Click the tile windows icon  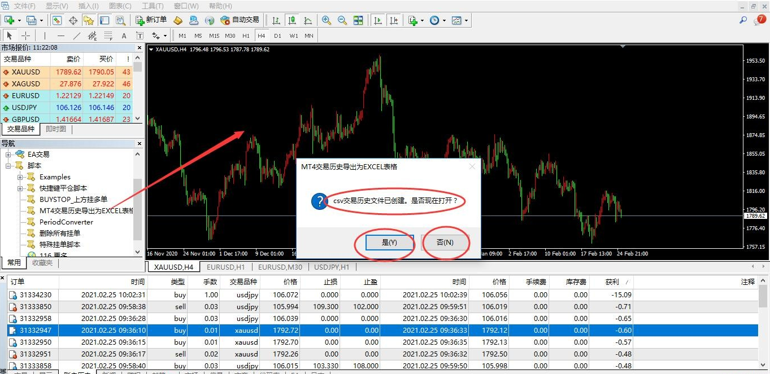pyautogui.click(x=358, y=20)
